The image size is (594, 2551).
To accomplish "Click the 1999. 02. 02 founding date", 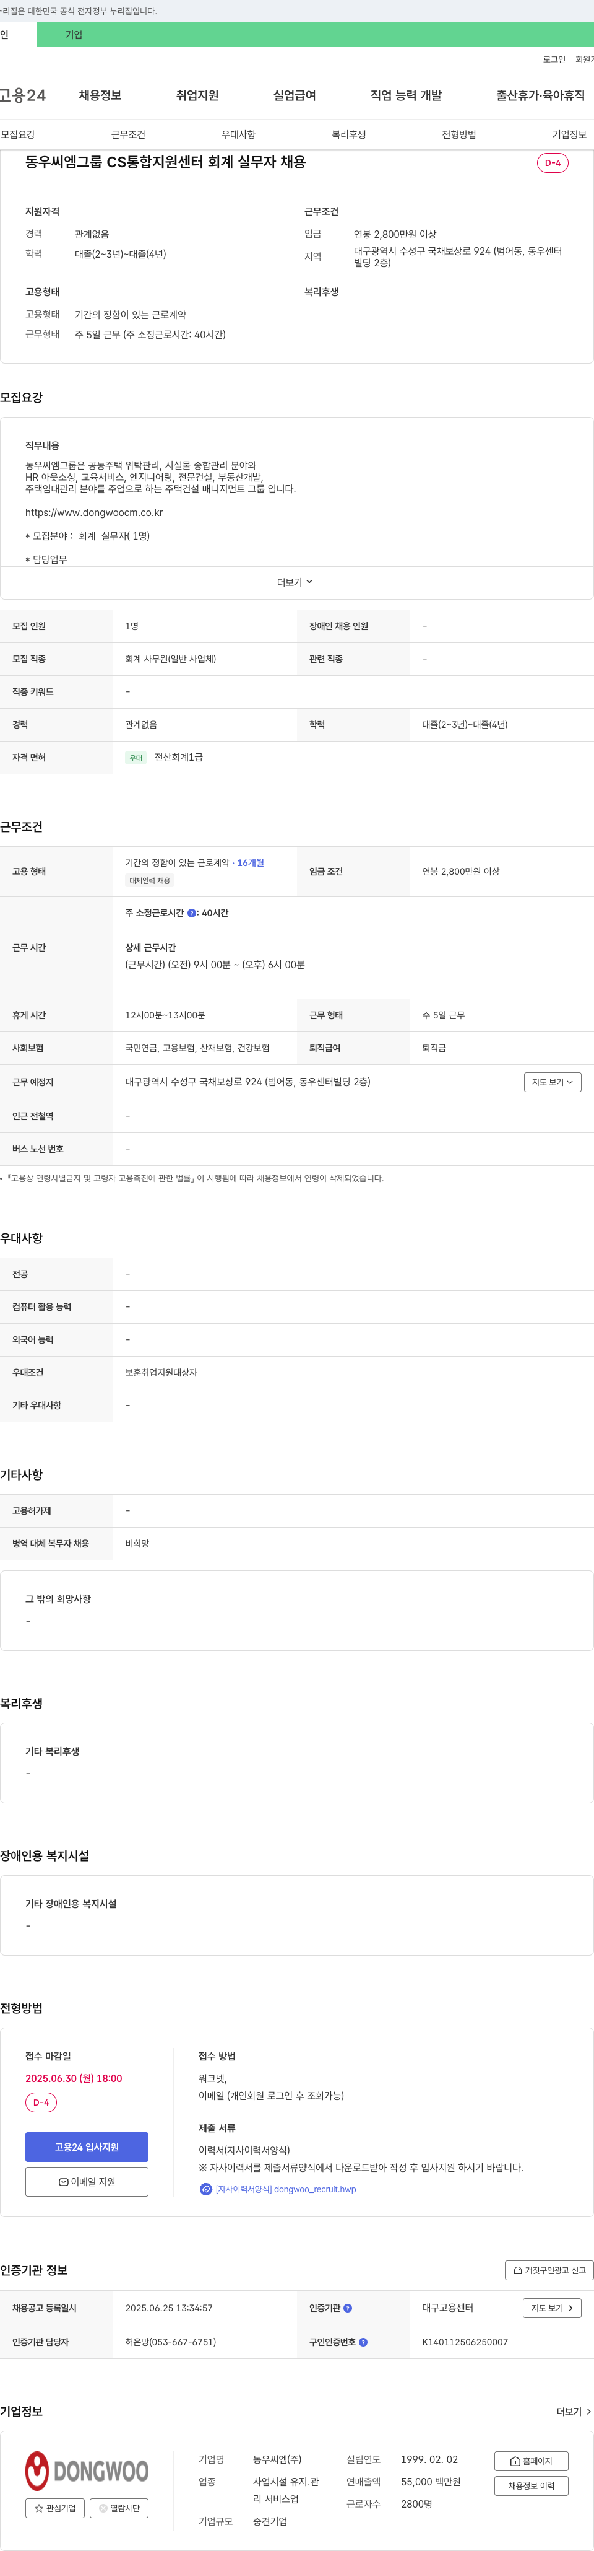I will pyautogui.click(x=429, y=2459).
